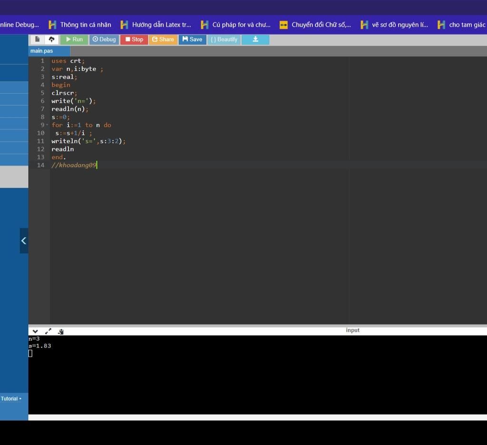Click on line 2 'var n,i:byte'
The width and height of the screenshot is (487, 445).
coord(77,69)
